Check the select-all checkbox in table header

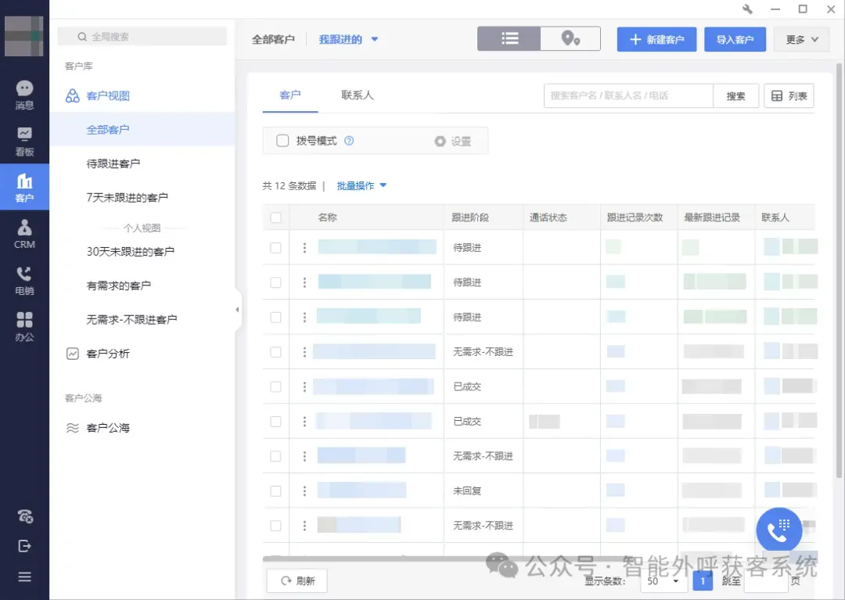click(275, 217)
